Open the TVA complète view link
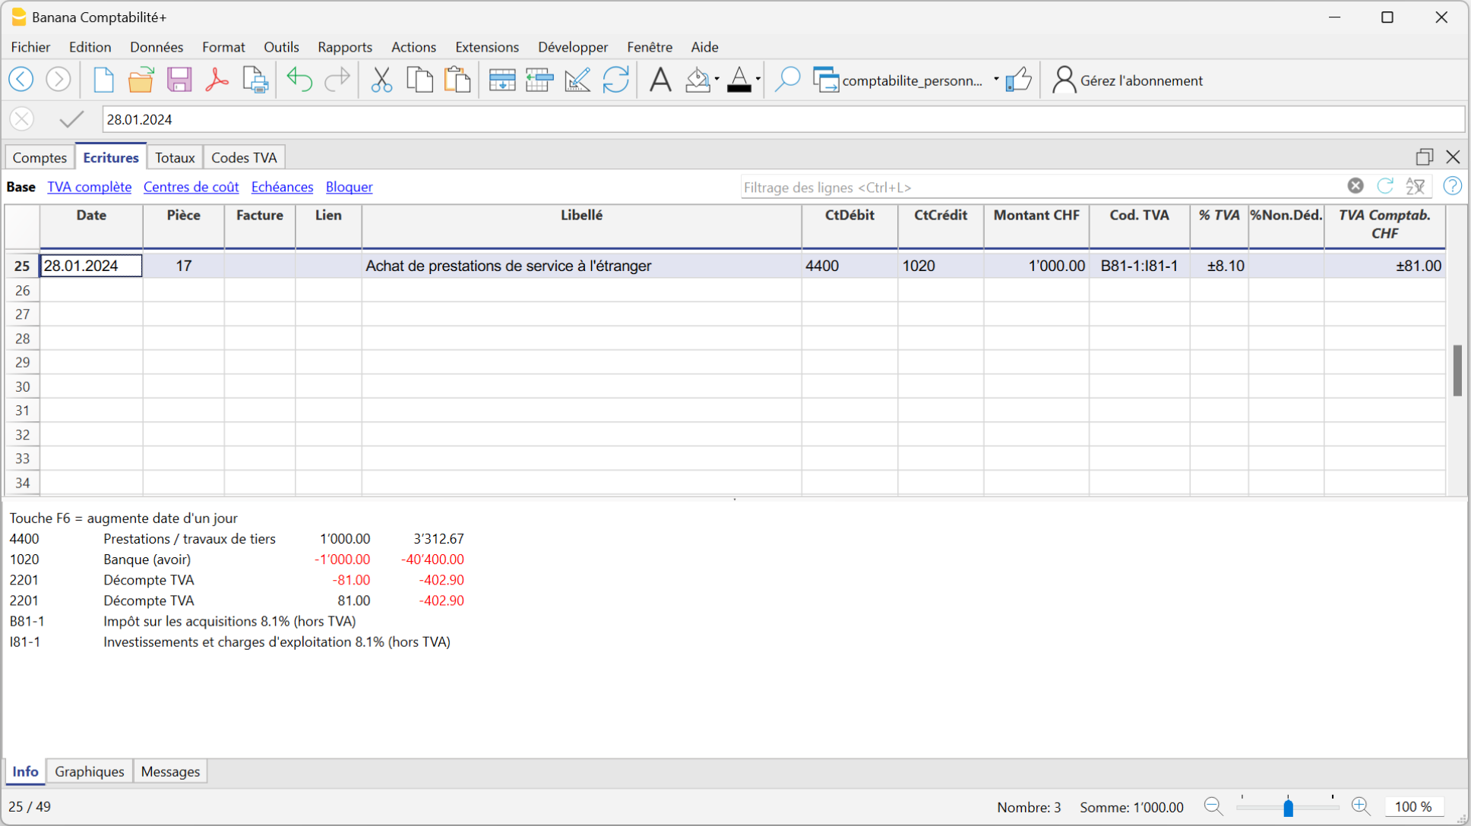Viewport: 1471px width, 826px height. (89, 187)
